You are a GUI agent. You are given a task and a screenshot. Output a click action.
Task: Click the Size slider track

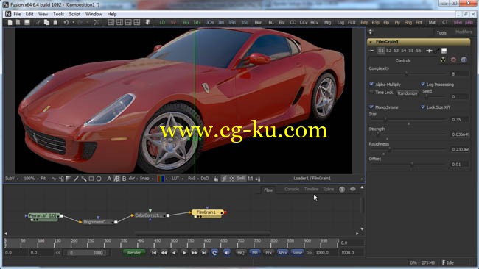click(408, 120)
